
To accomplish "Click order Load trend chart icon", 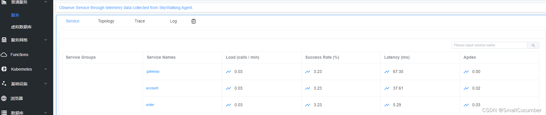I will [x=228, y=105].
